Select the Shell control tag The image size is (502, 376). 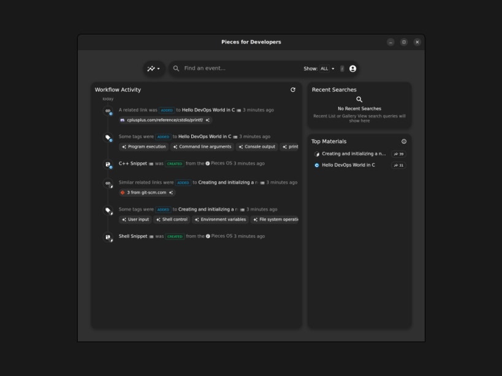click(172, 220)
